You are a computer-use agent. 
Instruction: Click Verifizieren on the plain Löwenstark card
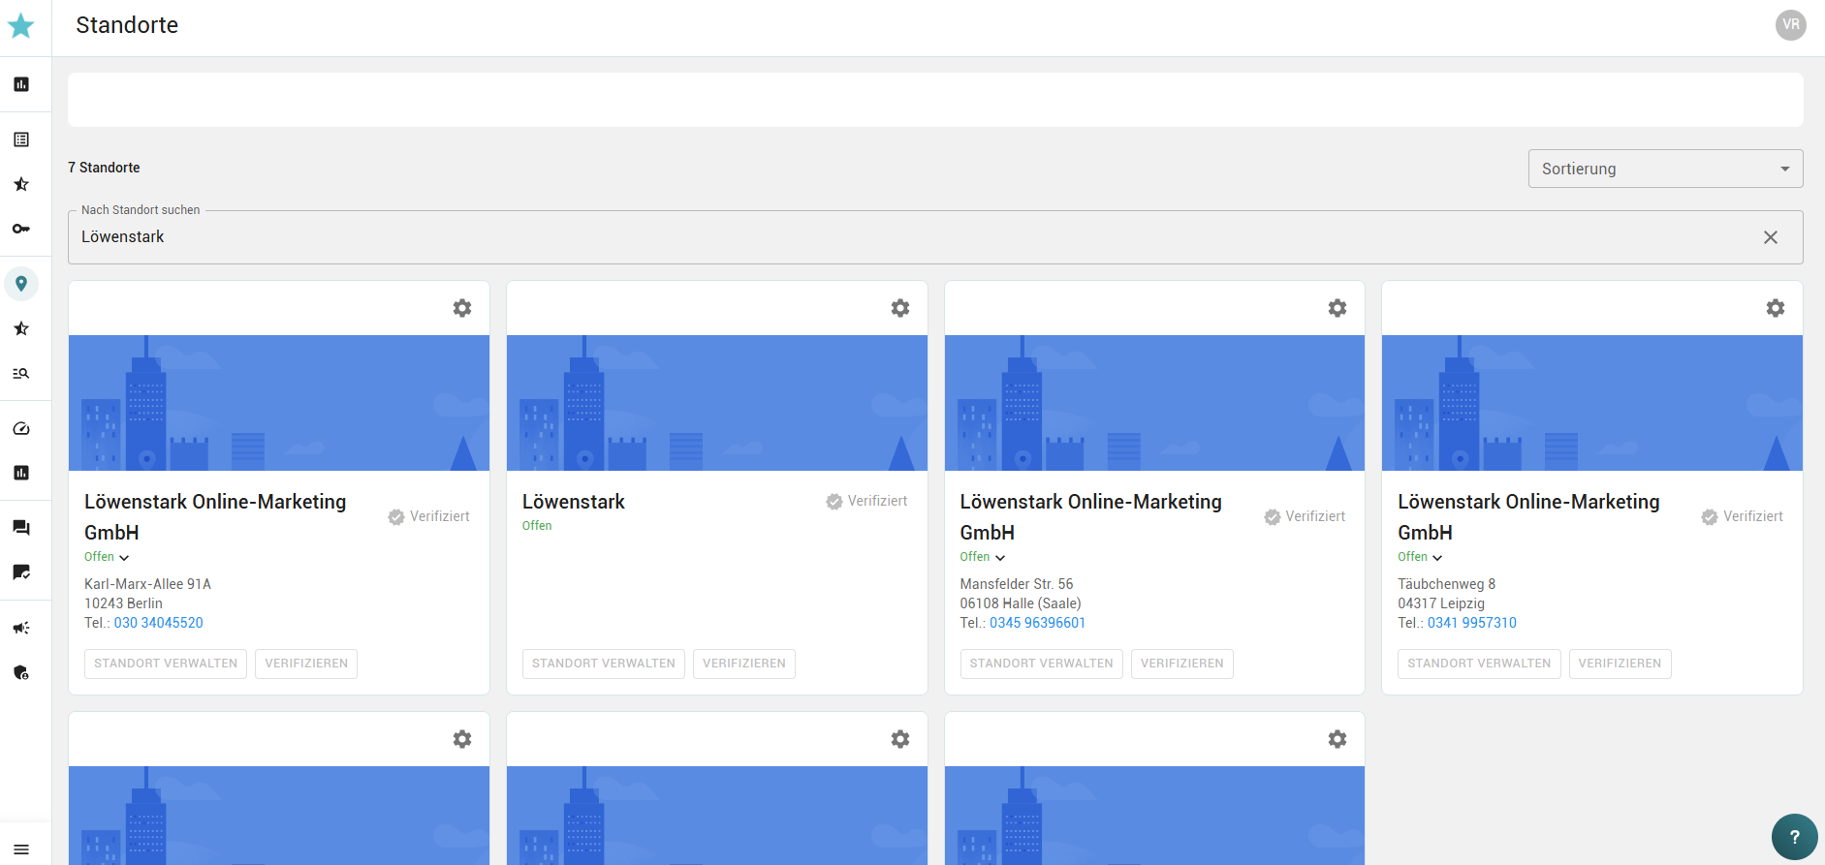pos(744,664)
